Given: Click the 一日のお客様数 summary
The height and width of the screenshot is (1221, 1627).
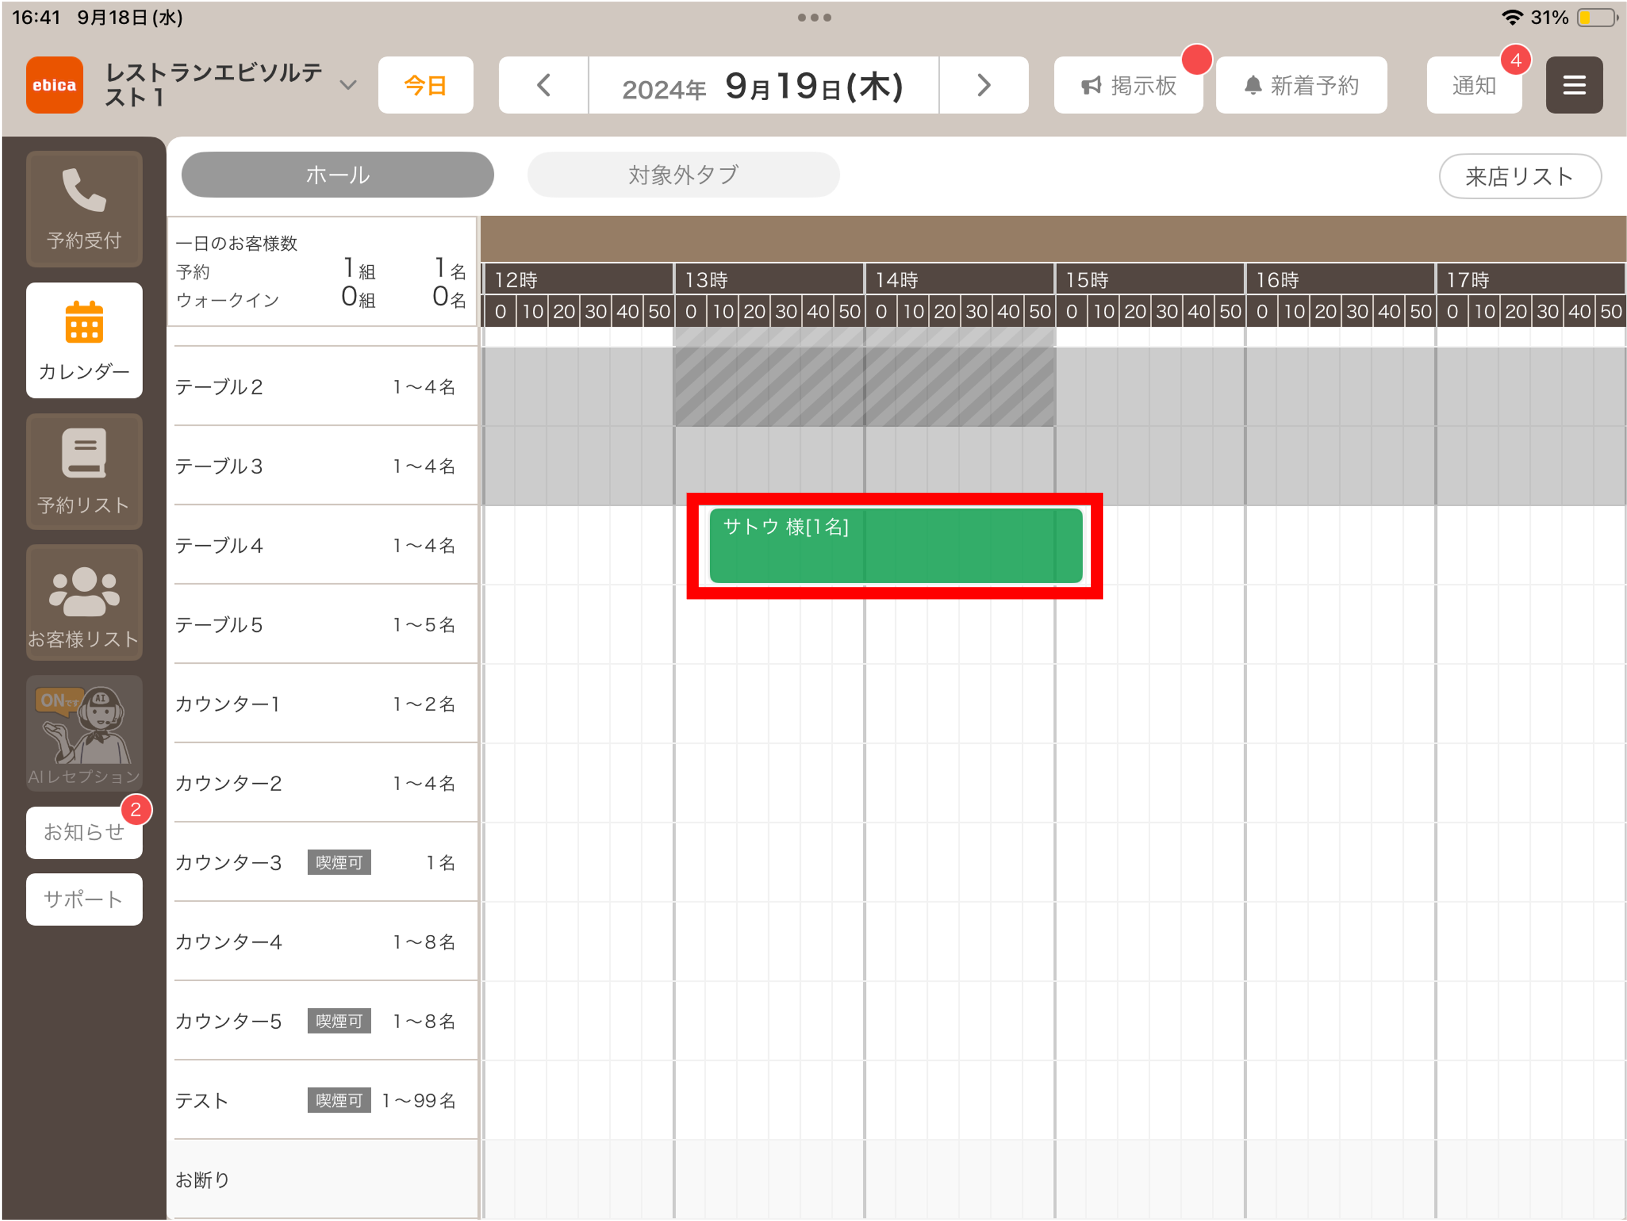Looking at the screenshot, I should click(x=322, y=270).
